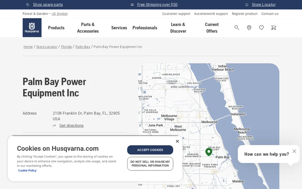Click the Husqvarna logo
This screenshot has height=189, width=302.
pyautogui.click(x=32, y=28)
